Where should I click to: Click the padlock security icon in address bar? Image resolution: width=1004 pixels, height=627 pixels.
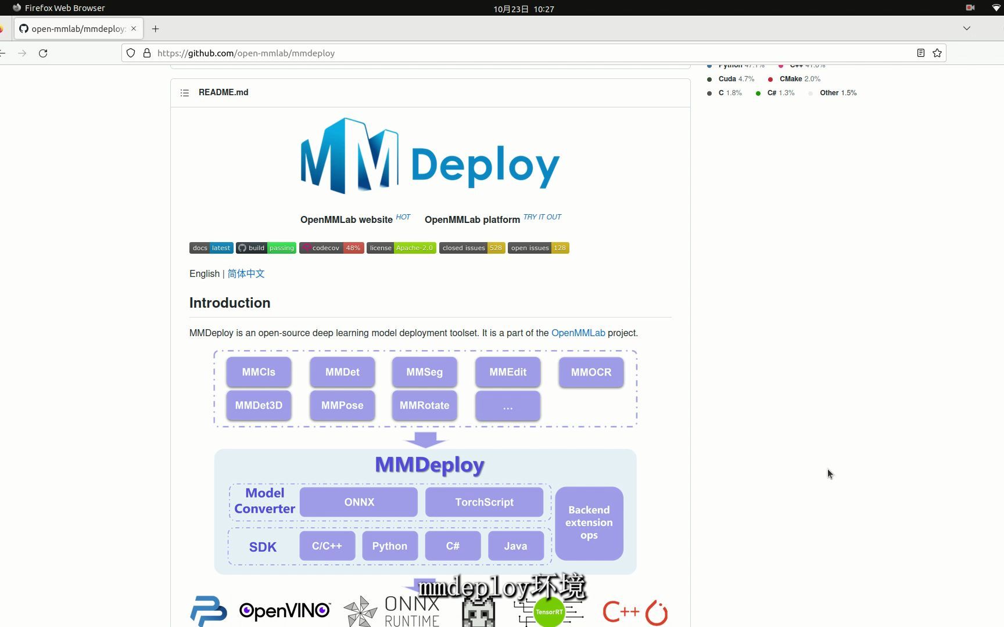[x=147, y=53]
